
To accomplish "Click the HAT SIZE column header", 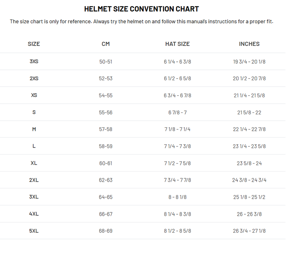I will coord(177,44).
